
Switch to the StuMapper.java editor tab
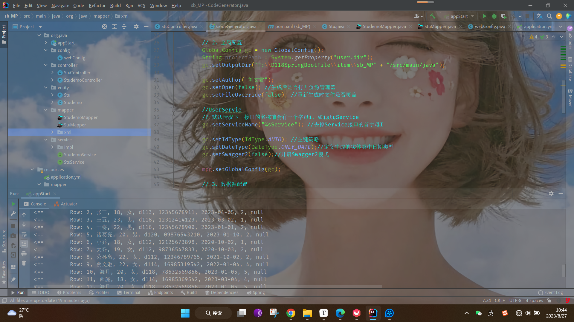439,27
